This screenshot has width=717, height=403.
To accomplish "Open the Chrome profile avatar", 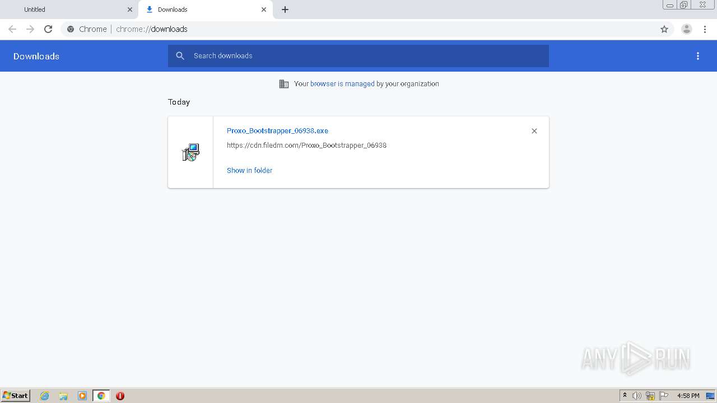I will tap(687, 29).
